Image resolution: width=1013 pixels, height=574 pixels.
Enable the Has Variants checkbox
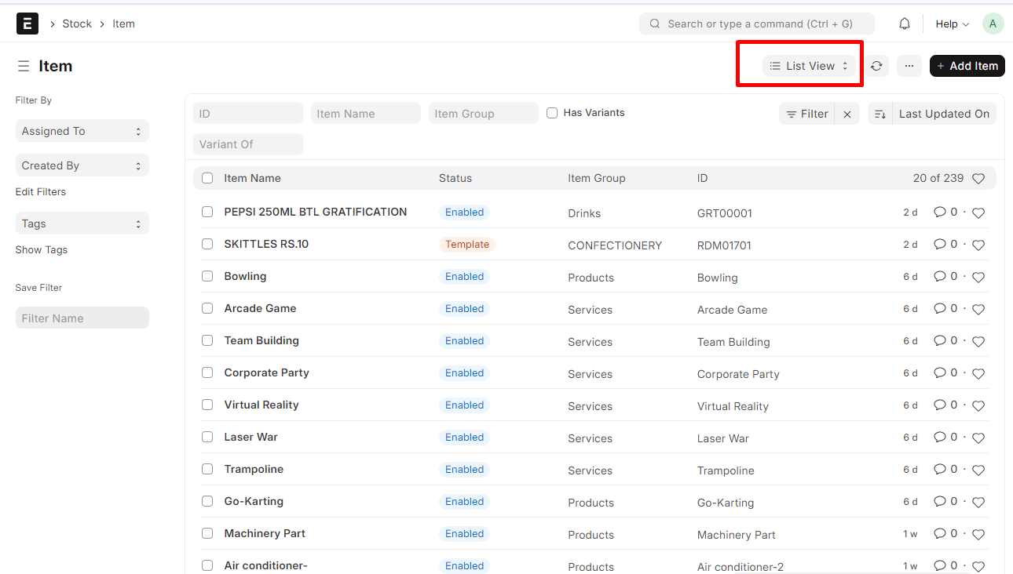(x=552, y=113)
